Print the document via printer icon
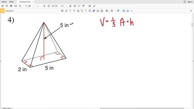194x109 pixels. pos(11,6)
